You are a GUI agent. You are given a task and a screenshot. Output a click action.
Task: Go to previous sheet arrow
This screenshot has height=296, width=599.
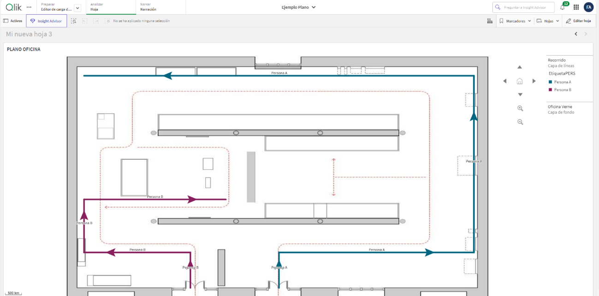point(576,34)
